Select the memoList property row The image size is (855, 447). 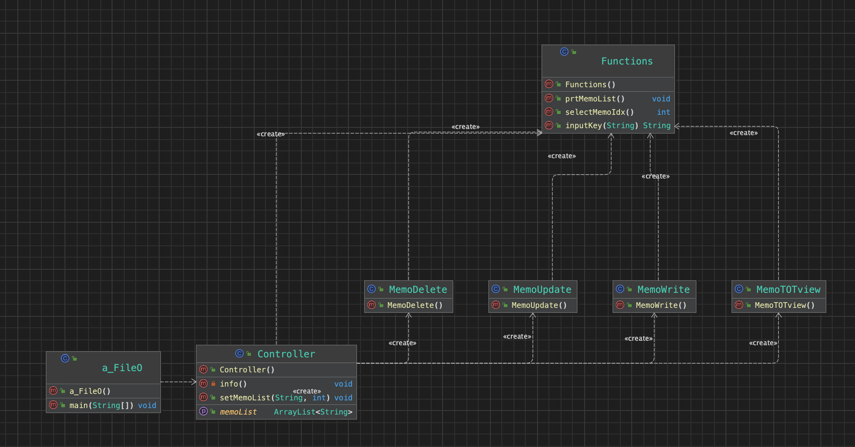[x=276, y=412]
